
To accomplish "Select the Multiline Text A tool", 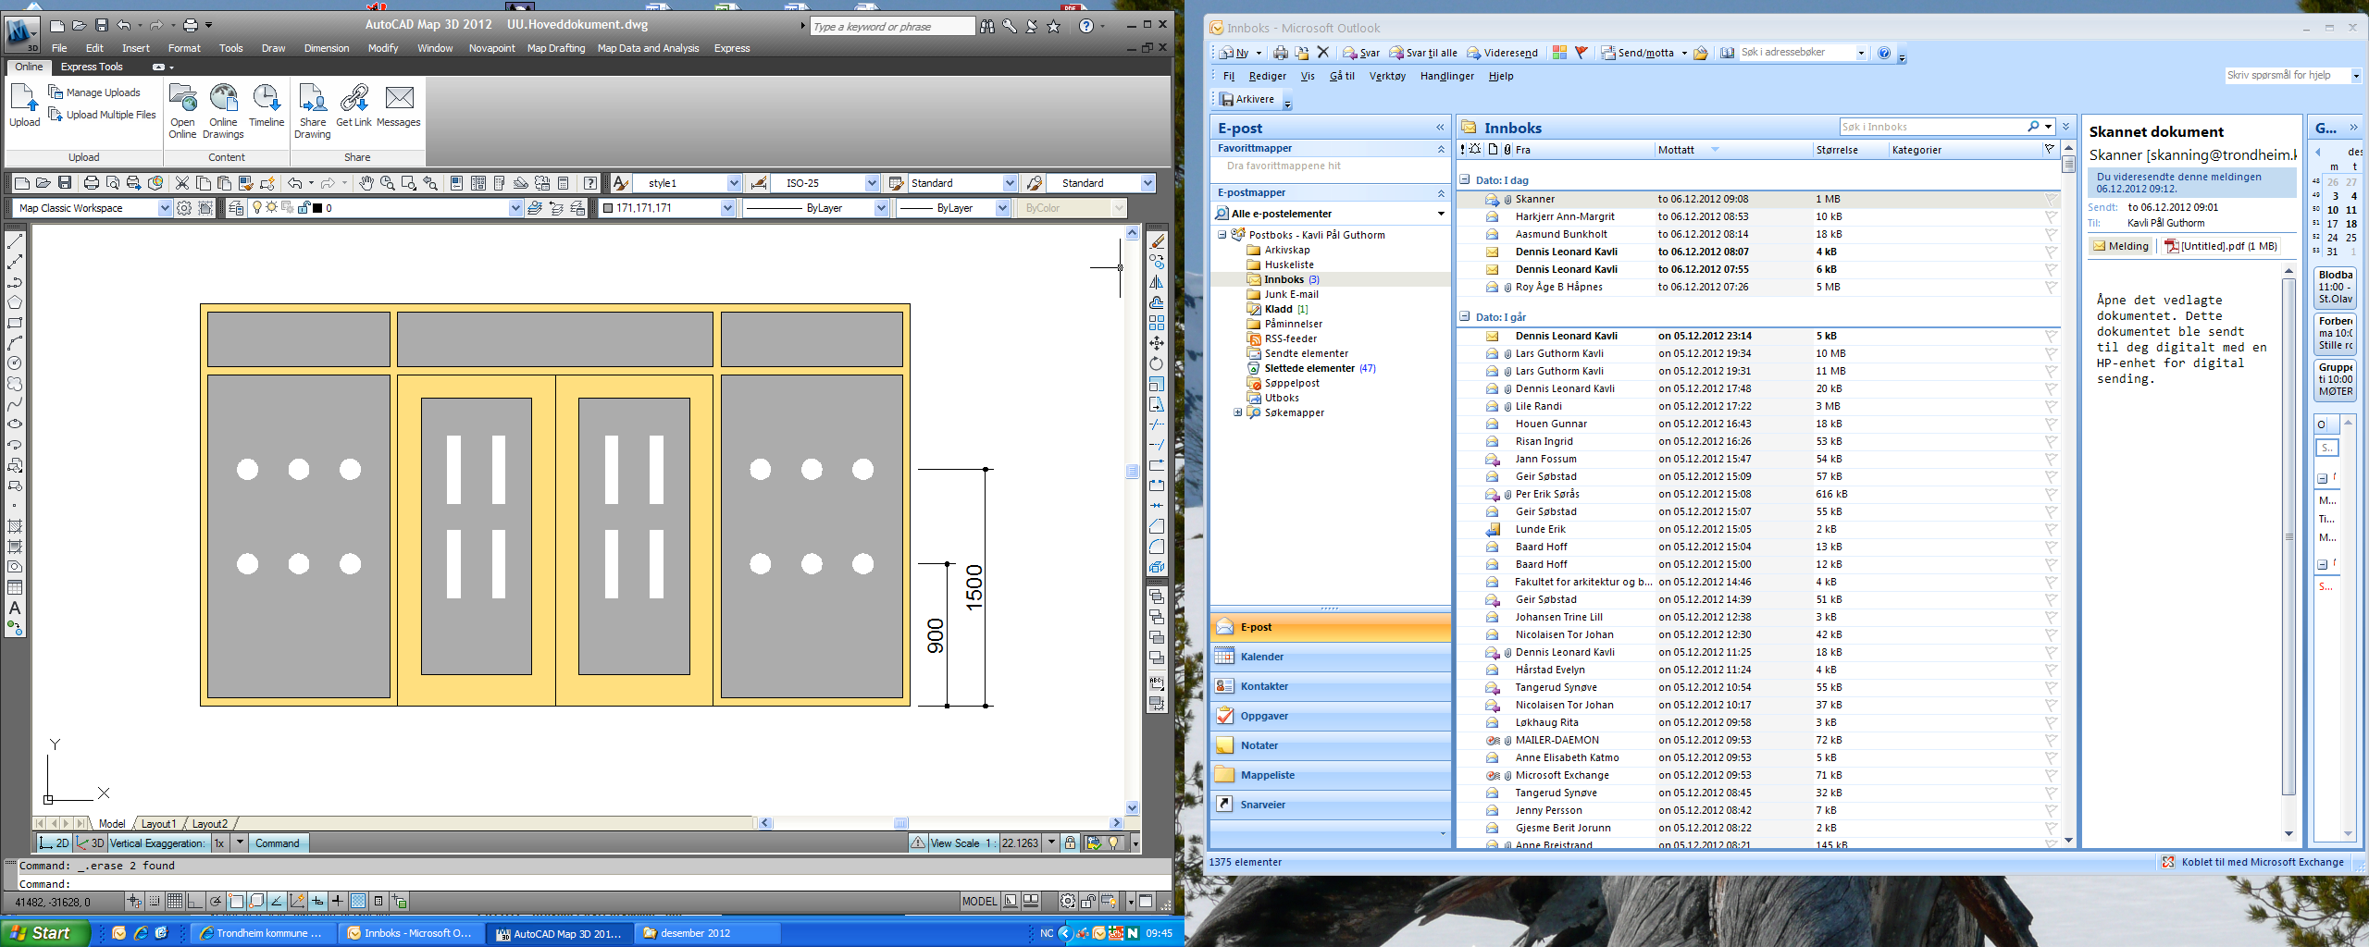I will [x=15, y=608].
